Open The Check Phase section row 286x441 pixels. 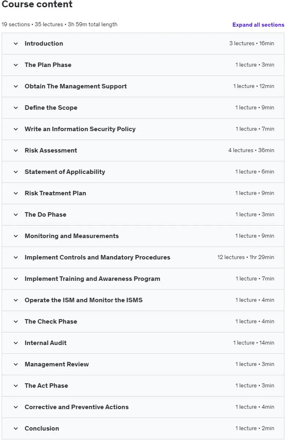tap(143, 322)
